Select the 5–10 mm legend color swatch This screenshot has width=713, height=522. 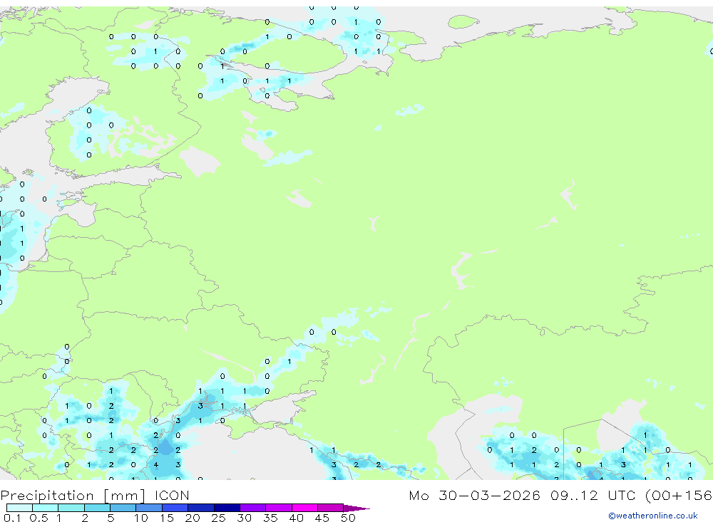coord(123,508)
